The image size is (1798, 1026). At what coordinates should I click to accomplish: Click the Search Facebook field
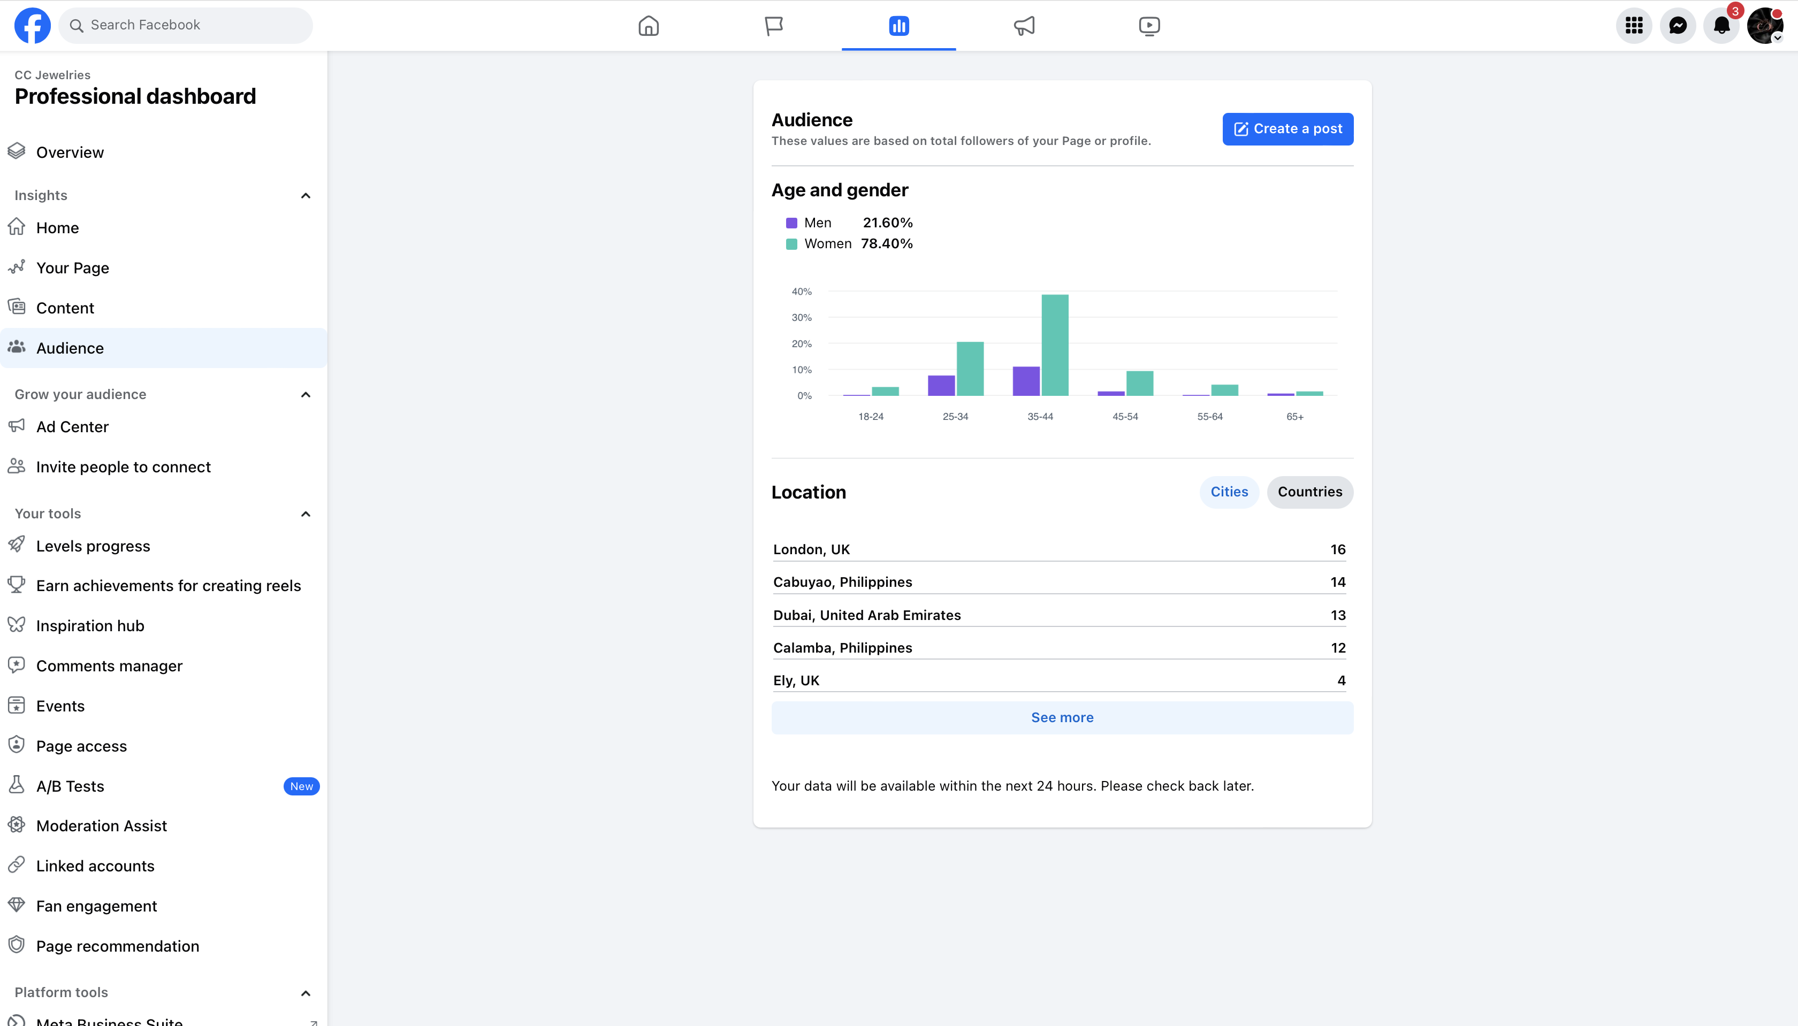click(x=187, y=25)
